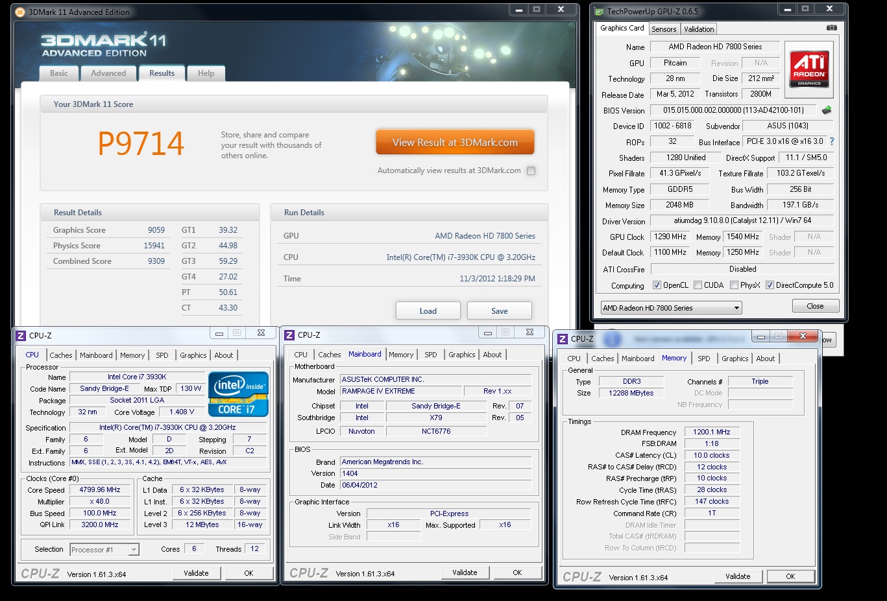887x601 pixels.
Task: Switch to Validation tab in GPU-Z
Action: 699,29
